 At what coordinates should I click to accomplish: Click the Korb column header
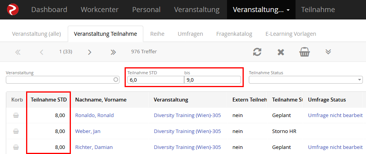17,100
